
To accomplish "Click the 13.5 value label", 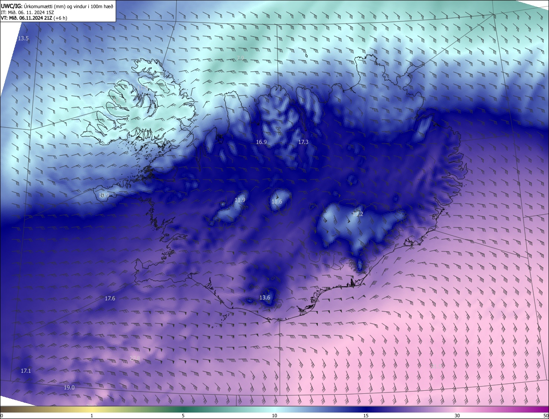I will [23, 39].
